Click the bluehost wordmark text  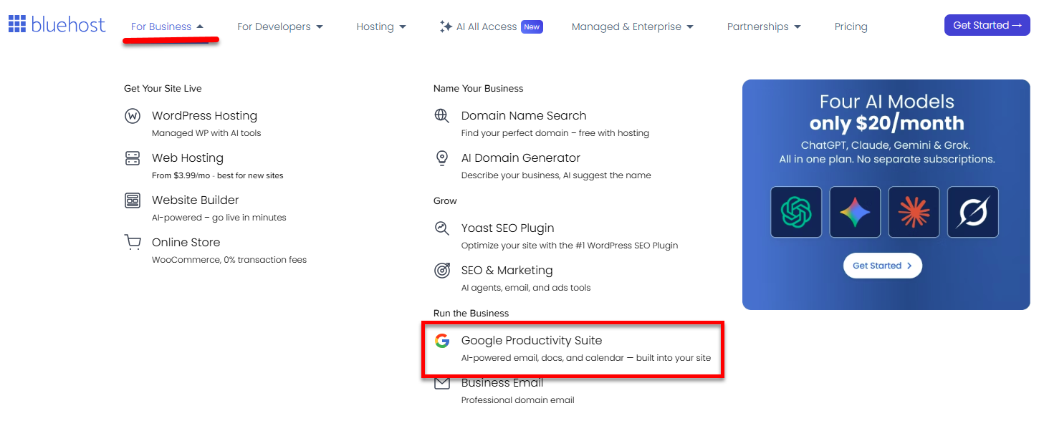pos(68,25)
